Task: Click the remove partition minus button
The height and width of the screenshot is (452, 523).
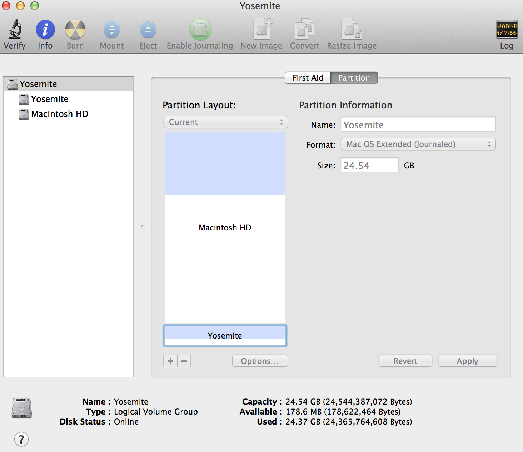Action: [x=184, y=361]
